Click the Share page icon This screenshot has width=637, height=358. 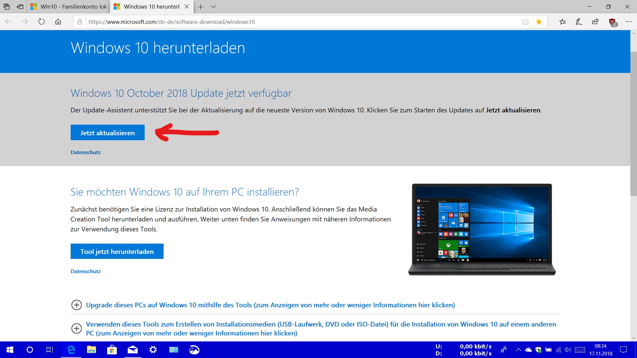pyautogui.click(x=595, y=22)
